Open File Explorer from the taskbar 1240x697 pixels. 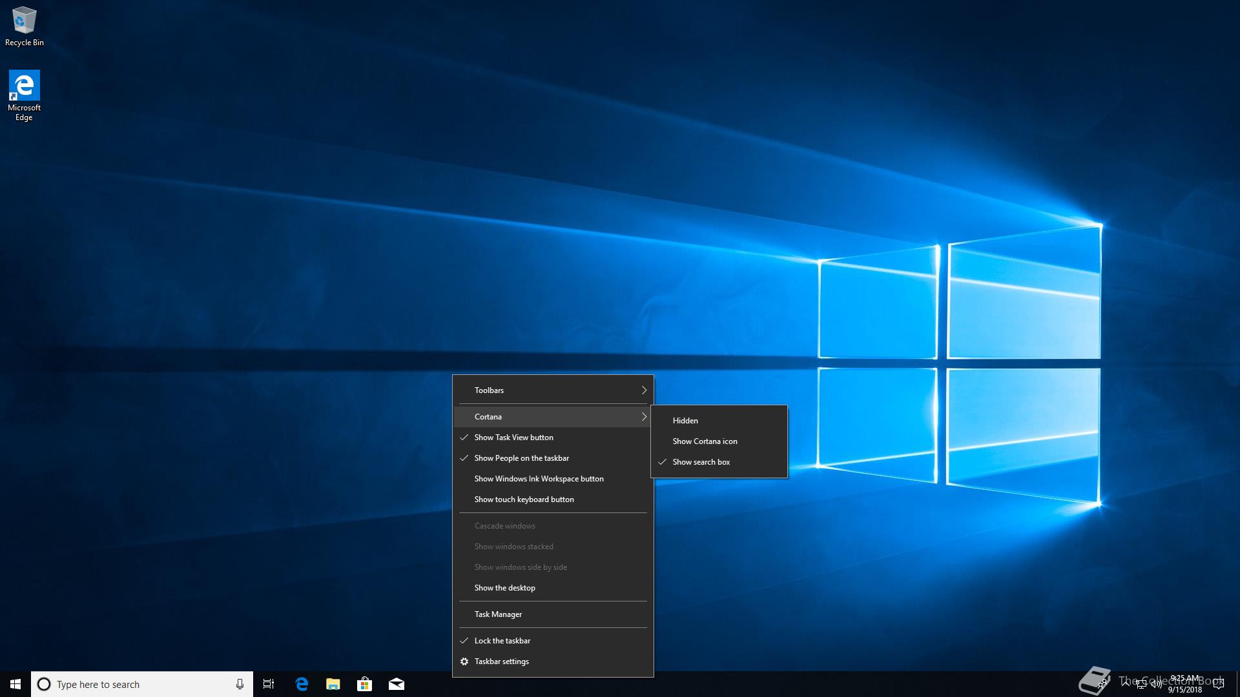click(x=333, y=684)
